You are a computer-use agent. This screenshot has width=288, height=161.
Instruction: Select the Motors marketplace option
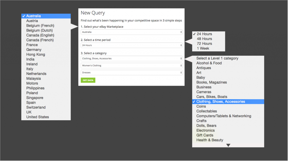[46, 83]
